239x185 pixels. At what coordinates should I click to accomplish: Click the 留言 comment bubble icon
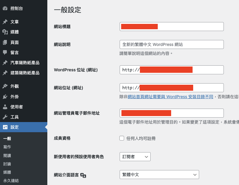tap(5, 53)
